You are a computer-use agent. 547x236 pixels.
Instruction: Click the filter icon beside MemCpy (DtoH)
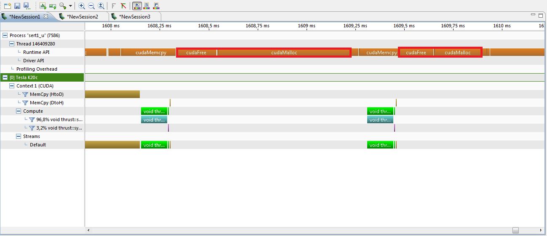[x=25, y=103]
